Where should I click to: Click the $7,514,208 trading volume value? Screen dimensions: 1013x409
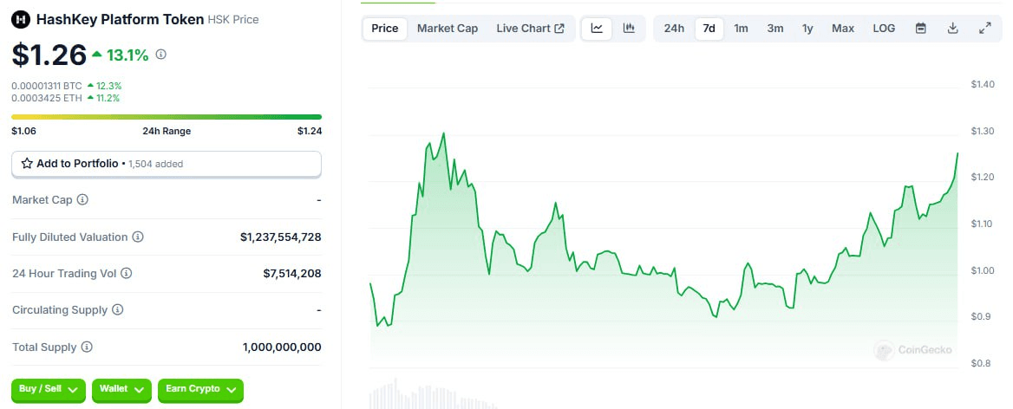[292, 274]
